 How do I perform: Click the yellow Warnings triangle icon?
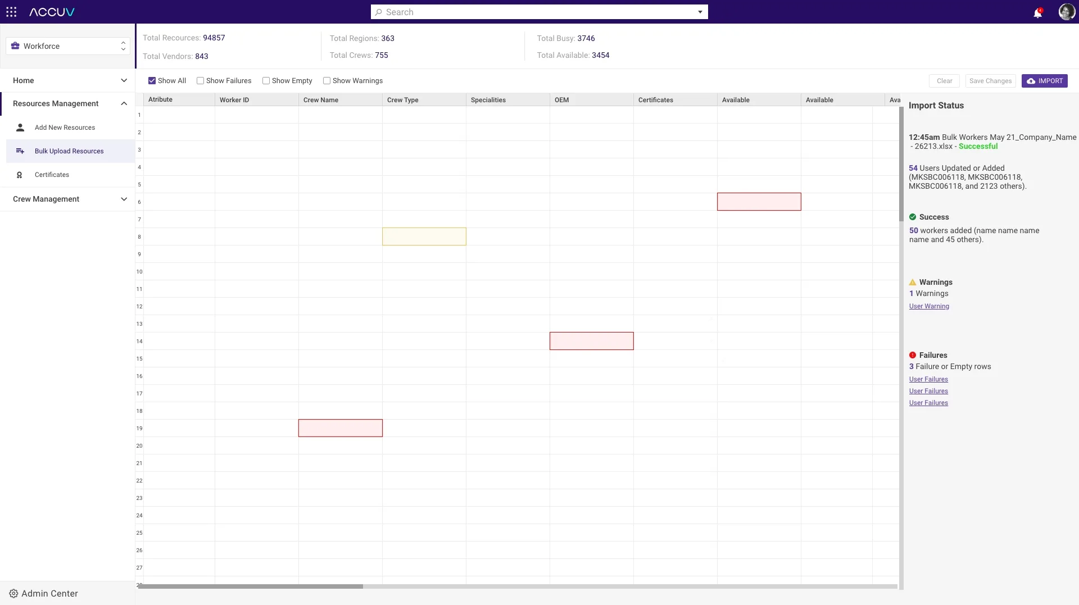point(913,282)
